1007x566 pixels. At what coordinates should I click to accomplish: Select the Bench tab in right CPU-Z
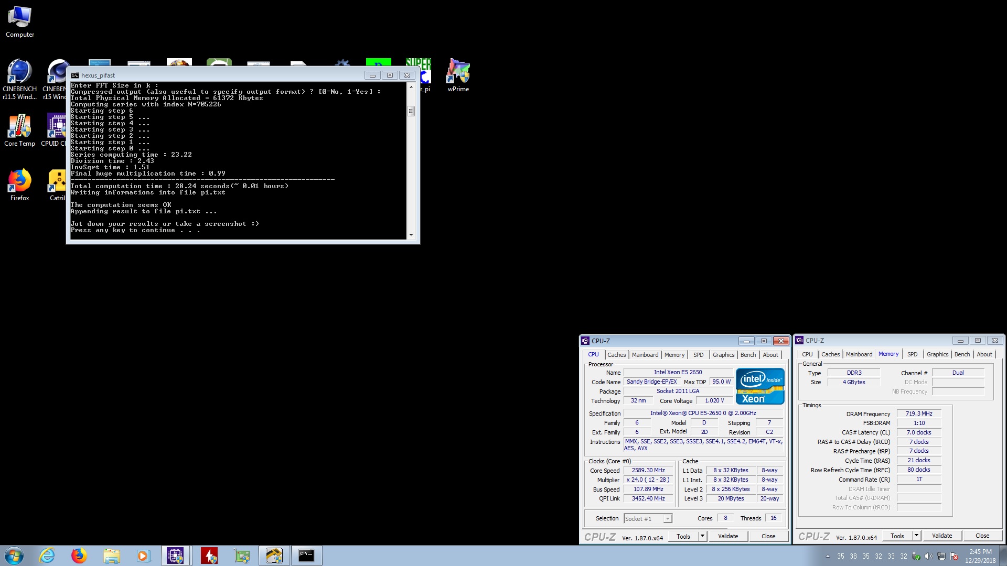962,354
